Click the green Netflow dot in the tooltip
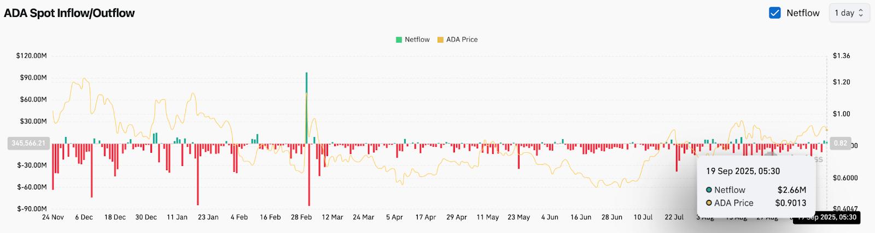This screenshot has width=875, height=233. coord(709,190)
